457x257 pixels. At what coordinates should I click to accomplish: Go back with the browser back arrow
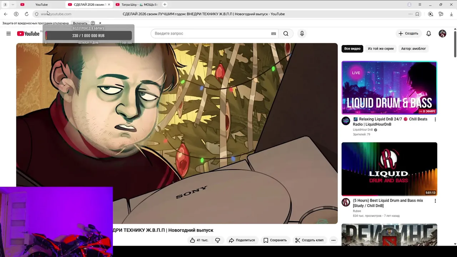6,14
